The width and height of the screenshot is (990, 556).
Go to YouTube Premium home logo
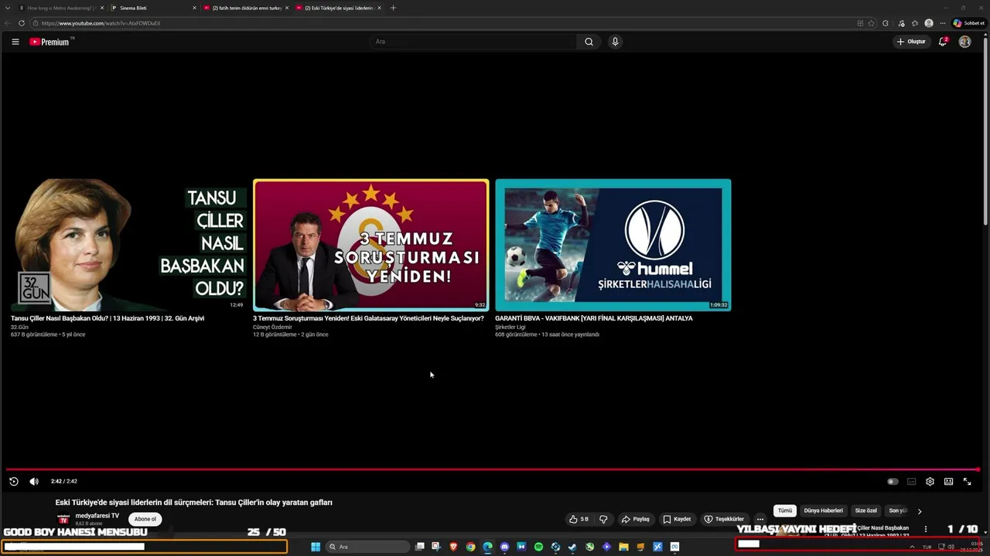tap(51, 42)
